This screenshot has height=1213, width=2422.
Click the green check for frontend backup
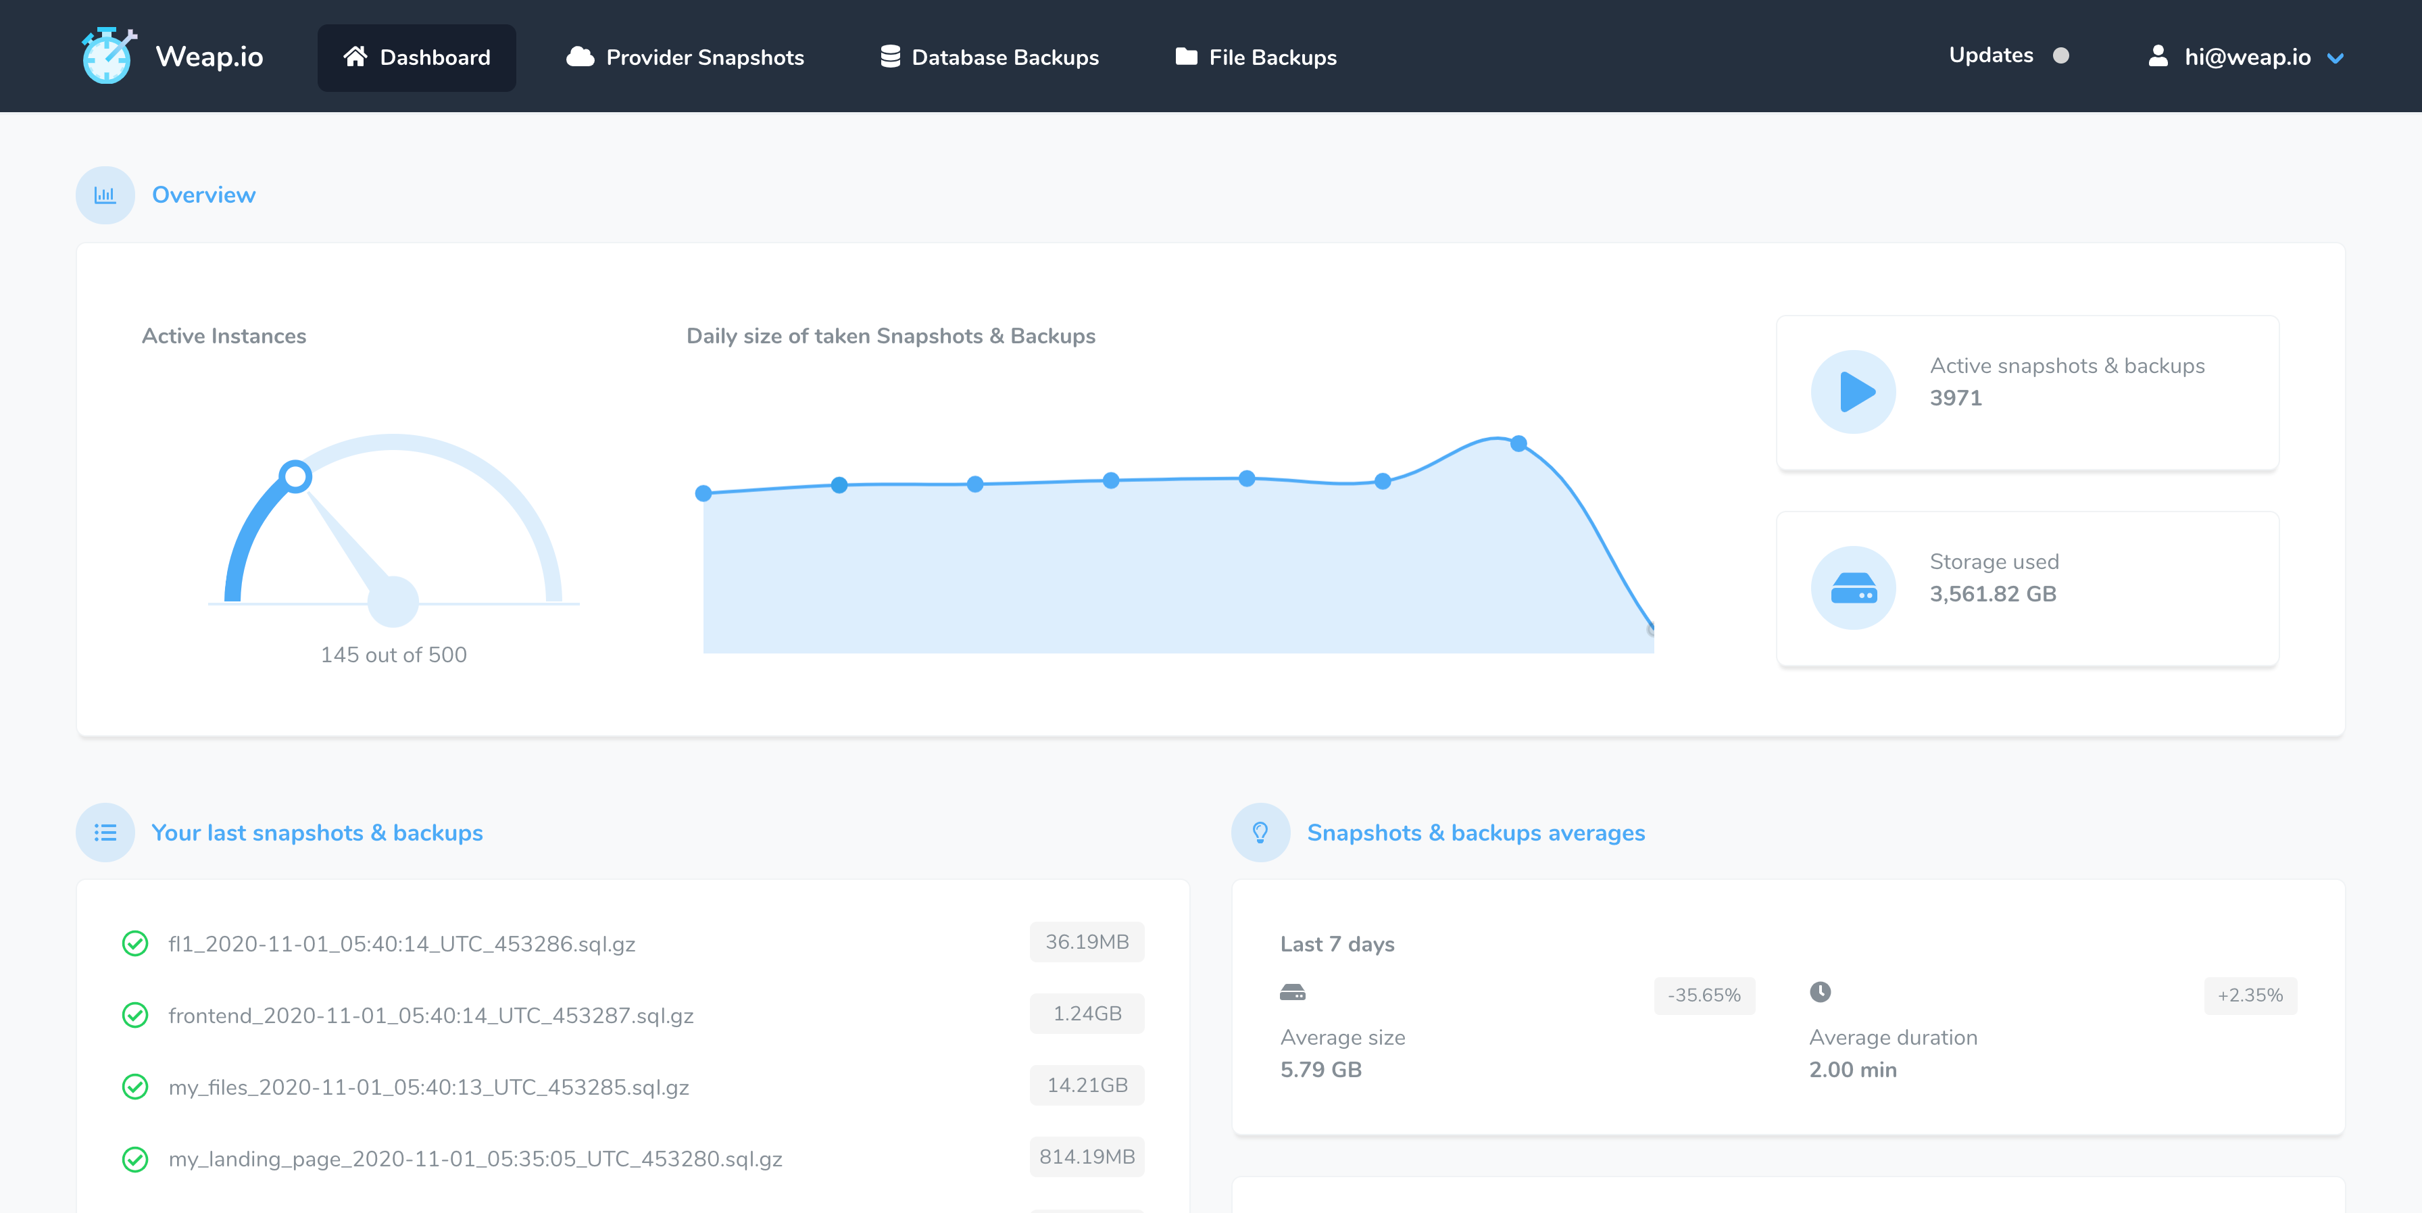pyautogui.click(x=135, y=1014)
